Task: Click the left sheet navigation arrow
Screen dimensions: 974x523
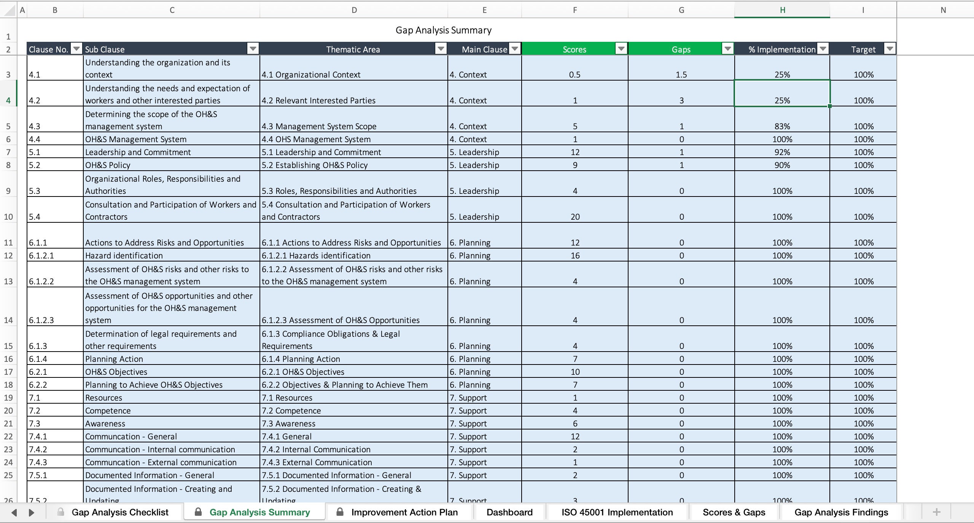Action: [x=14, y=512]
